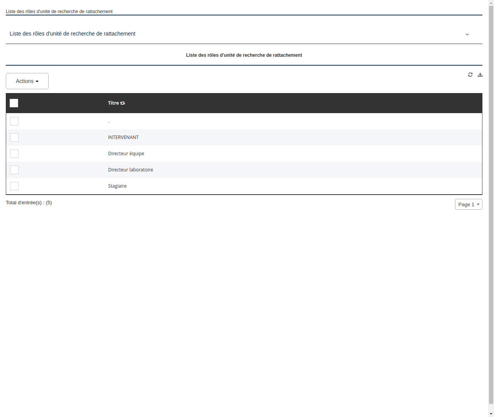Check the Directeur laboratoire row checkbox

coord(14,170)
